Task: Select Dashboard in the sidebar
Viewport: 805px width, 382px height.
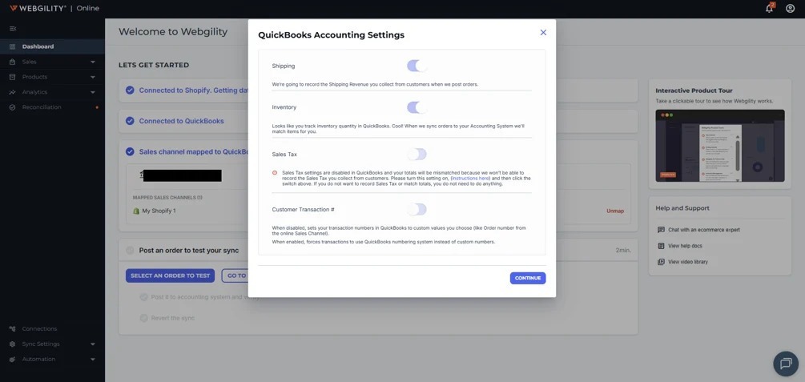Action: point(52,46)
